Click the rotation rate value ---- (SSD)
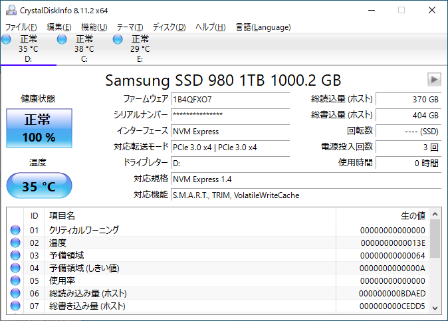The height and width of the screenshot is (321, 448). [x=409, y=131]
